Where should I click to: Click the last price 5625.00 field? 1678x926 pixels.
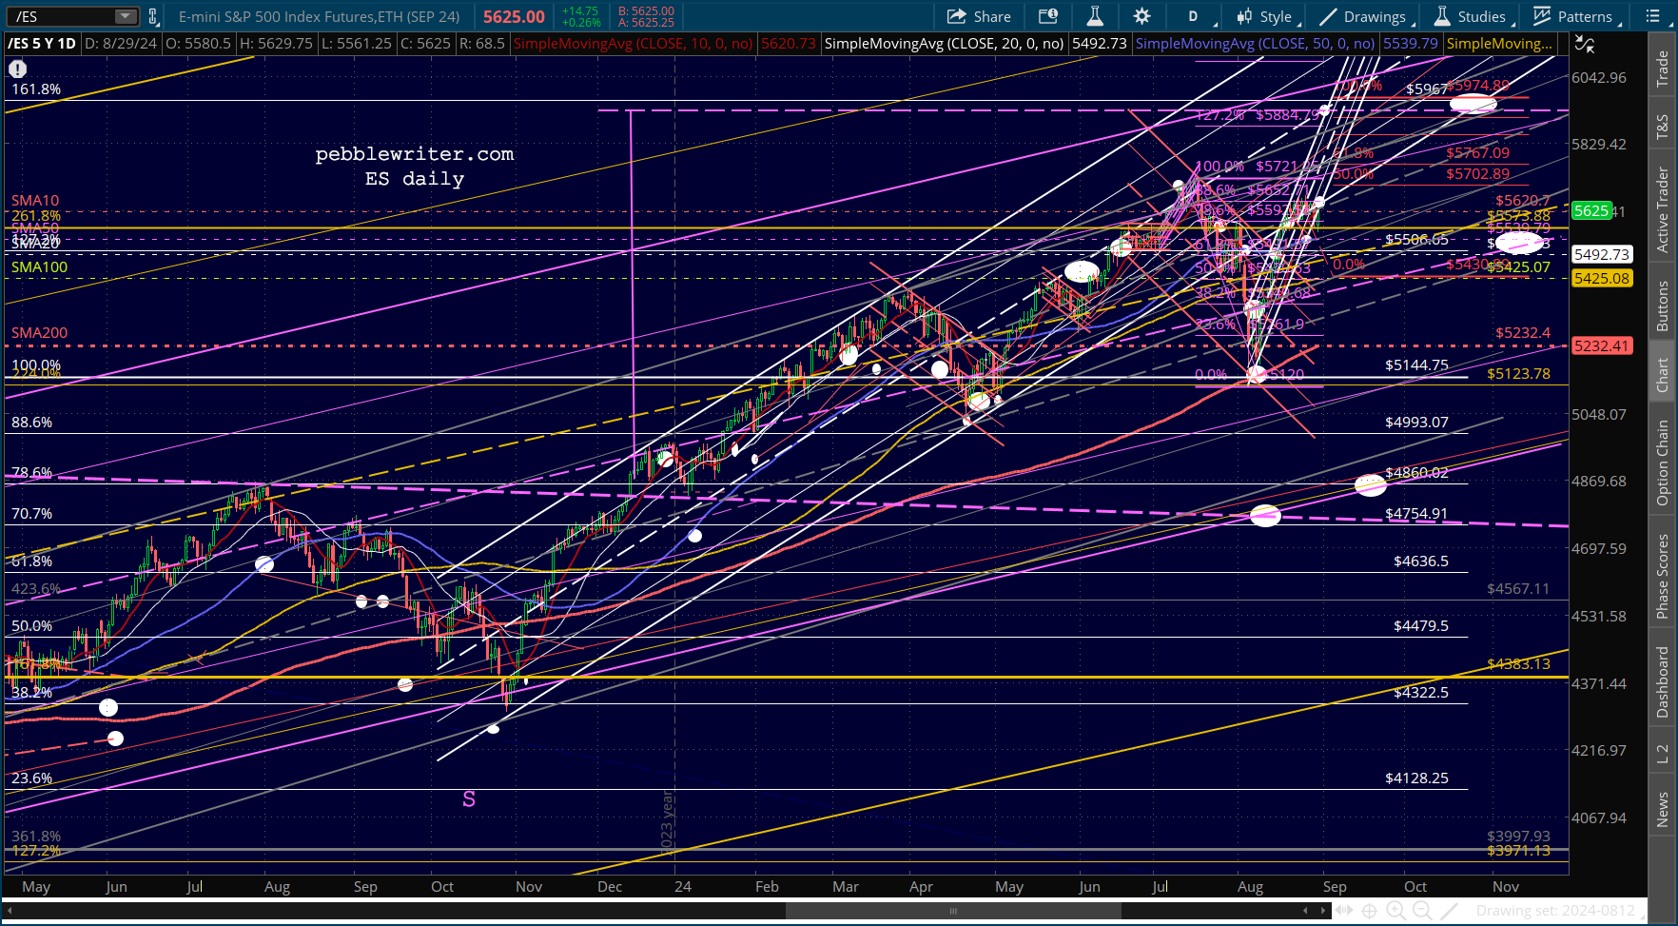coord(514,16)
